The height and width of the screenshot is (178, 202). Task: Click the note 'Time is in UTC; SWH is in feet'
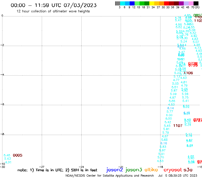[57, 170]
